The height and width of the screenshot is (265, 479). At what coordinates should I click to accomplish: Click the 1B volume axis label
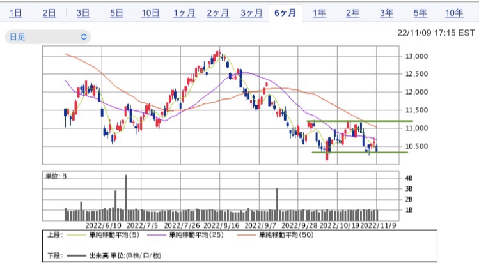[x=409, y=210]
